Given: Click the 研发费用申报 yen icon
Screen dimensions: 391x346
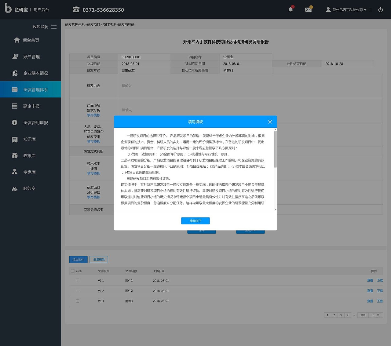Looking at the screenshot, I should click(x=15, y=122).
